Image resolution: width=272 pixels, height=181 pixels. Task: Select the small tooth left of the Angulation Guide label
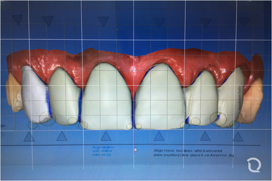pos(201,98)
